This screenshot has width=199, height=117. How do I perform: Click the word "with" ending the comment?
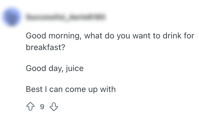coord(109,89)
